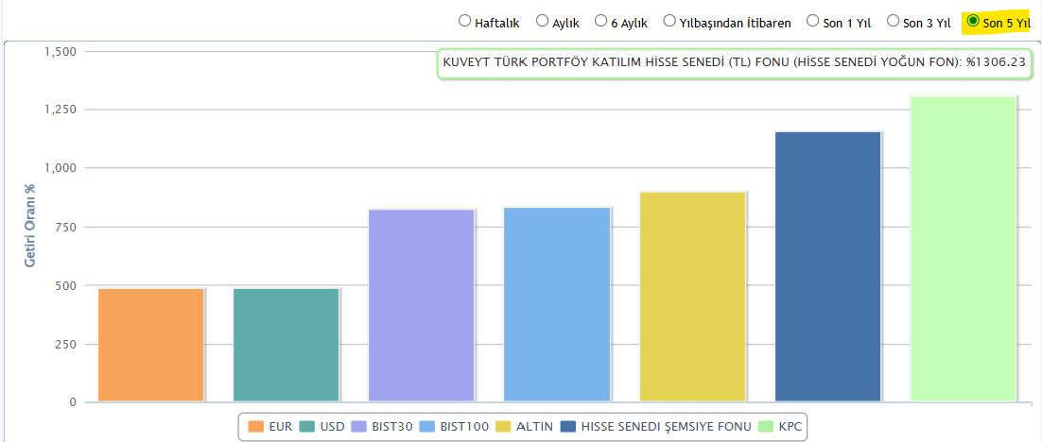
Task: Click the Getiri Oranı % axis title
Action: [x=30, y=226]
